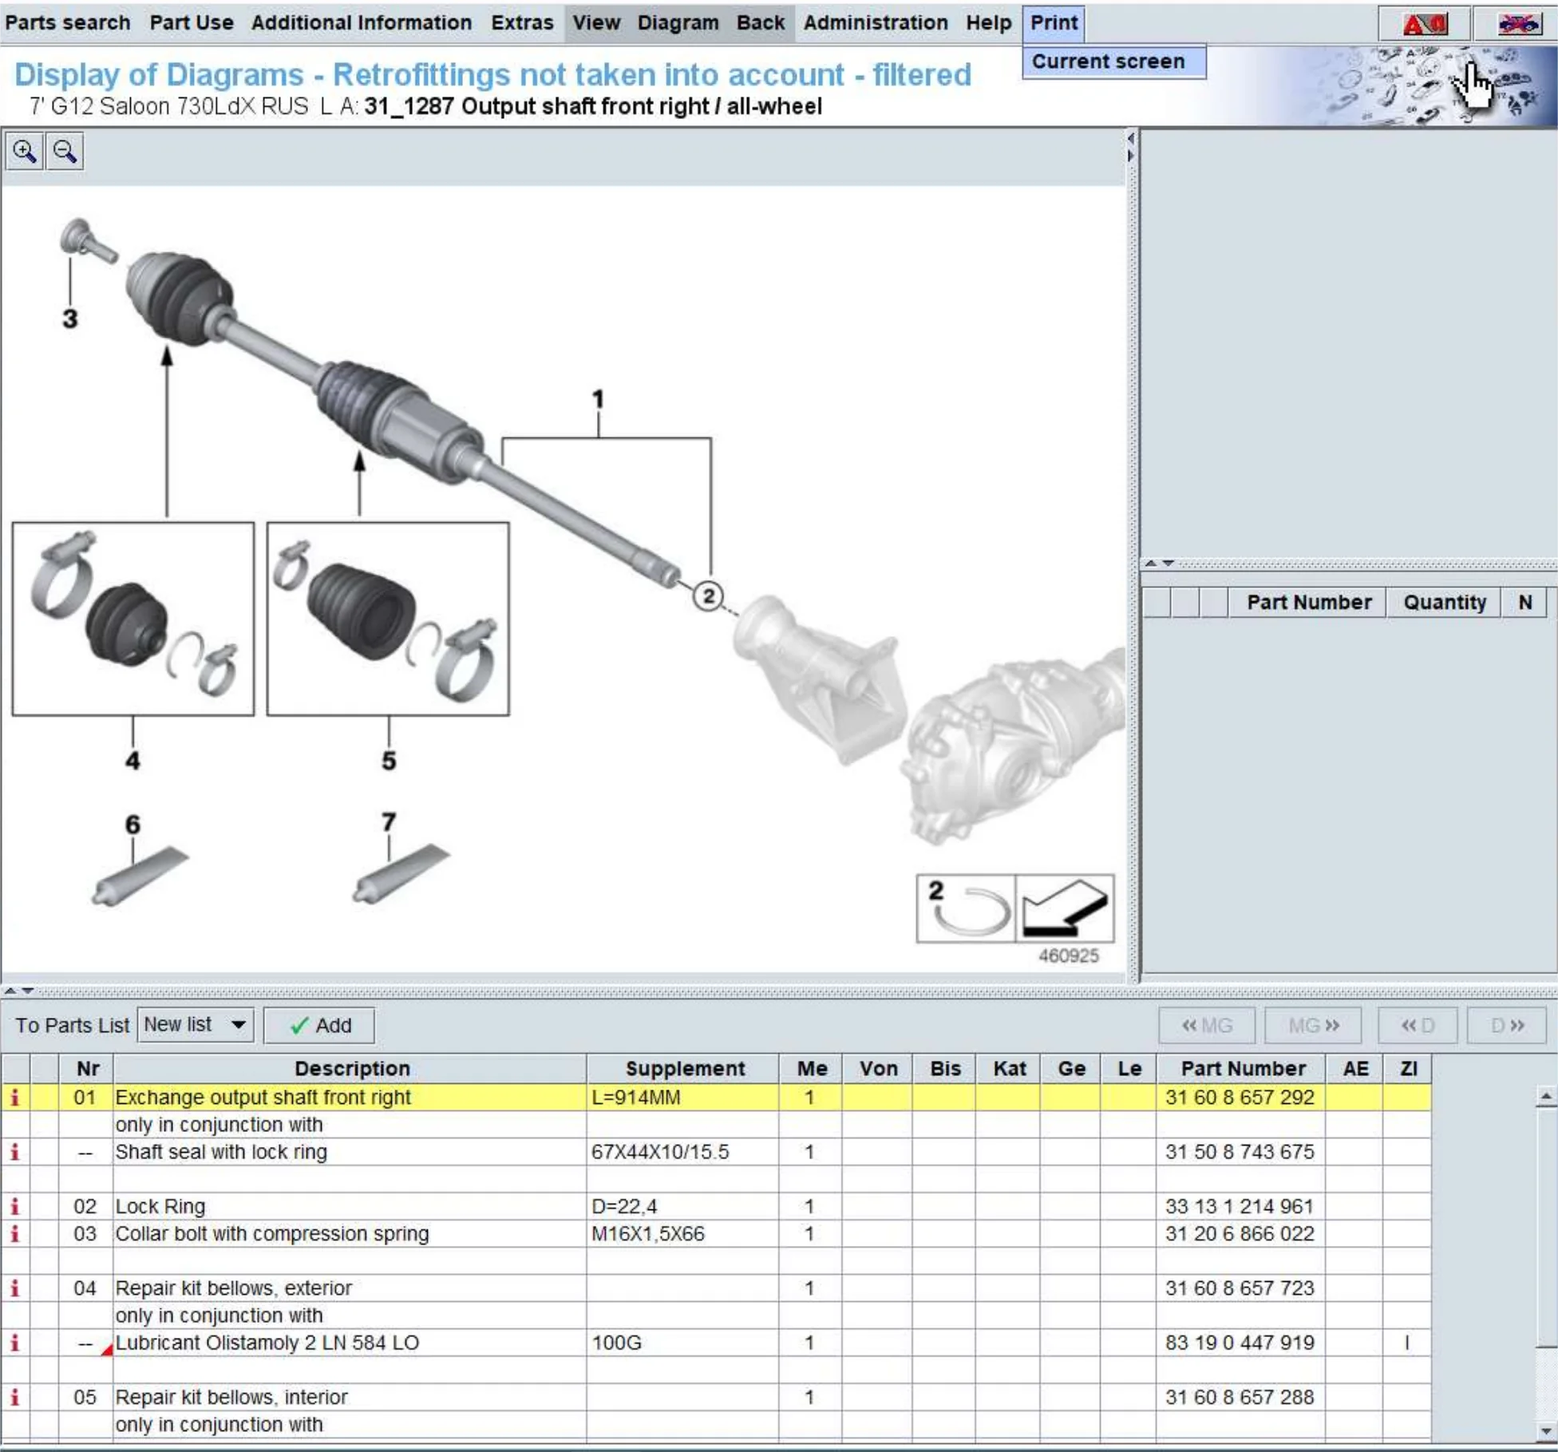The height and width of the screenshot is (1452, 1558).
Task: Click the Parts Search menu item
Action: [68, 22]
